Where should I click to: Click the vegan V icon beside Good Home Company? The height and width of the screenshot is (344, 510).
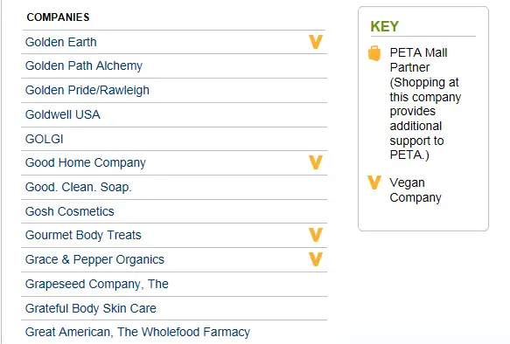coord(316,162)
